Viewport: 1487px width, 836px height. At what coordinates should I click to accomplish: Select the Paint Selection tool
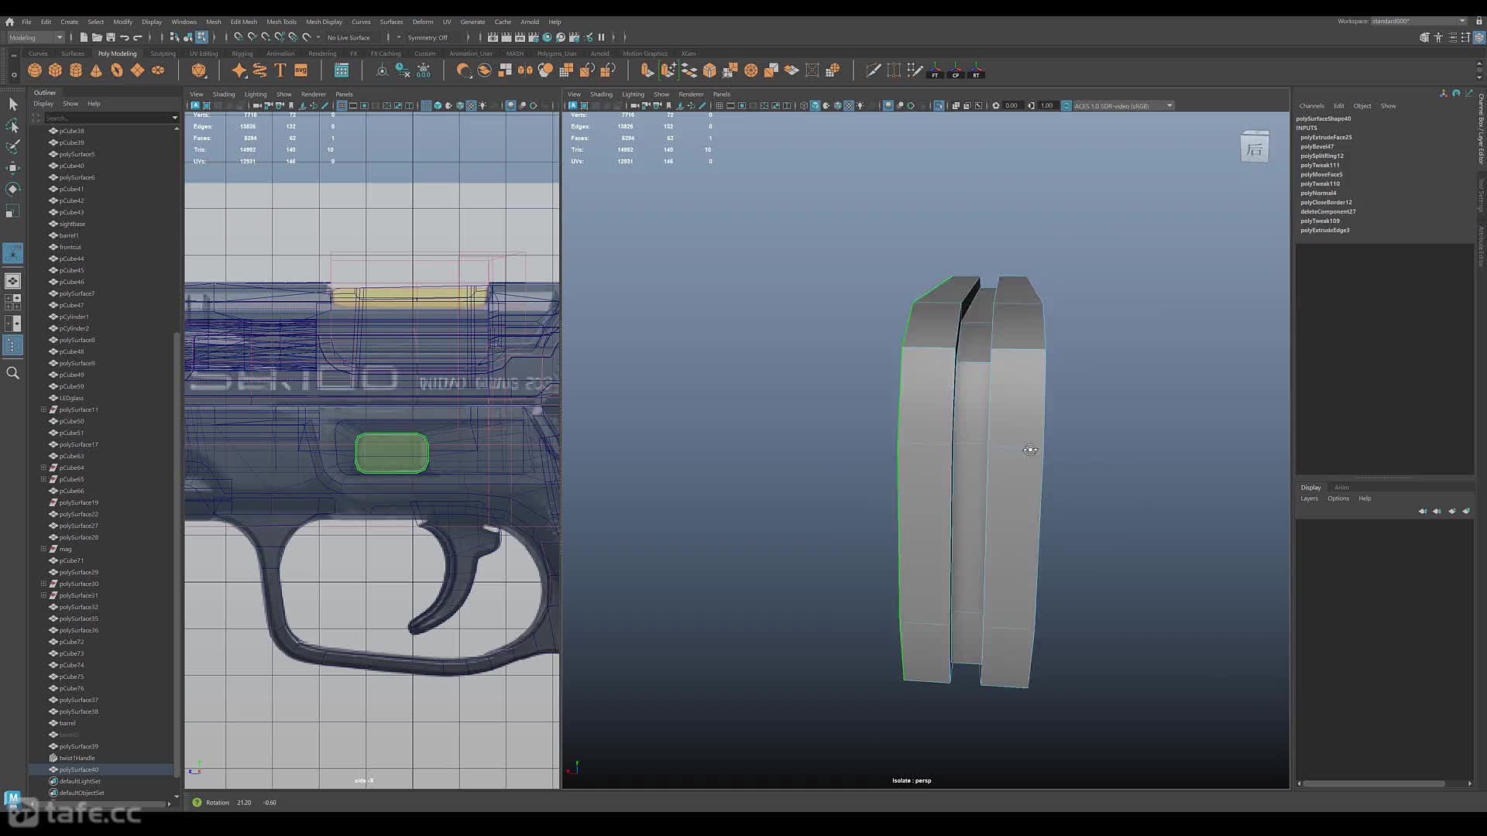(12, 146)
